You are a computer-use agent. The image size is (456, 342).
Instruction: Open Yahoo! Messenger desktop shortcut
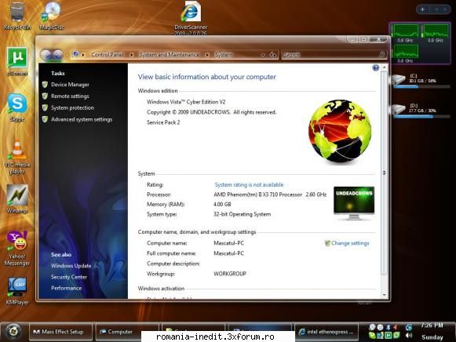16,249
